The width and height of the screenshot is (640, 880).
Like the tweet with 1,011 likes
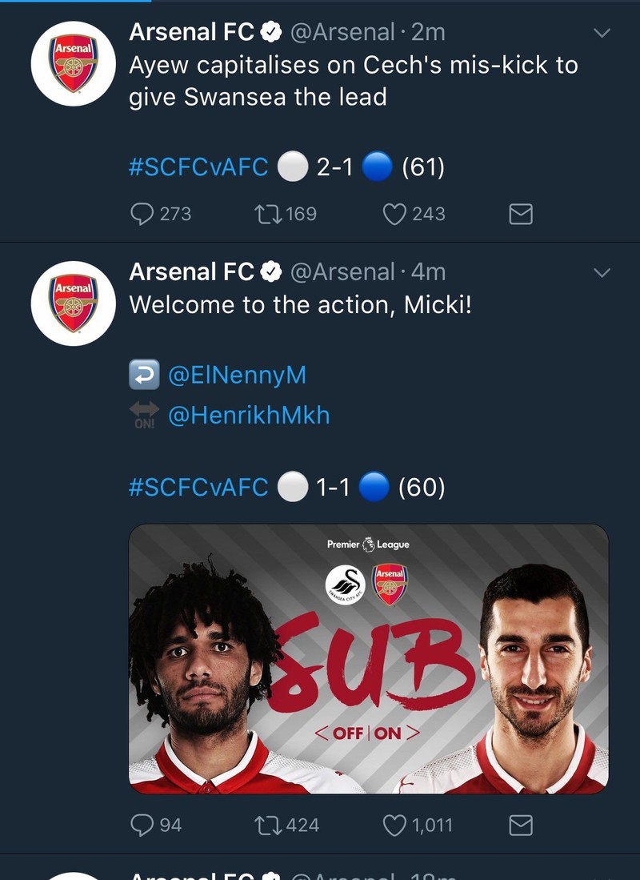pos(394,825)
